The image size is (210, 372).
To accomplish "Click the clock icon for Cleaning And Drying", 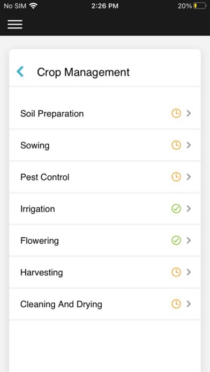I will (x=176, y=304).
